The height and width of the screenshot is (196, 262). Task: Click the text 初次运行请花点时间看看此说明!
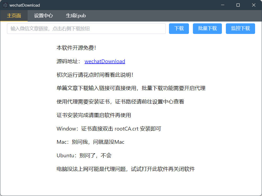coord(95,75)
